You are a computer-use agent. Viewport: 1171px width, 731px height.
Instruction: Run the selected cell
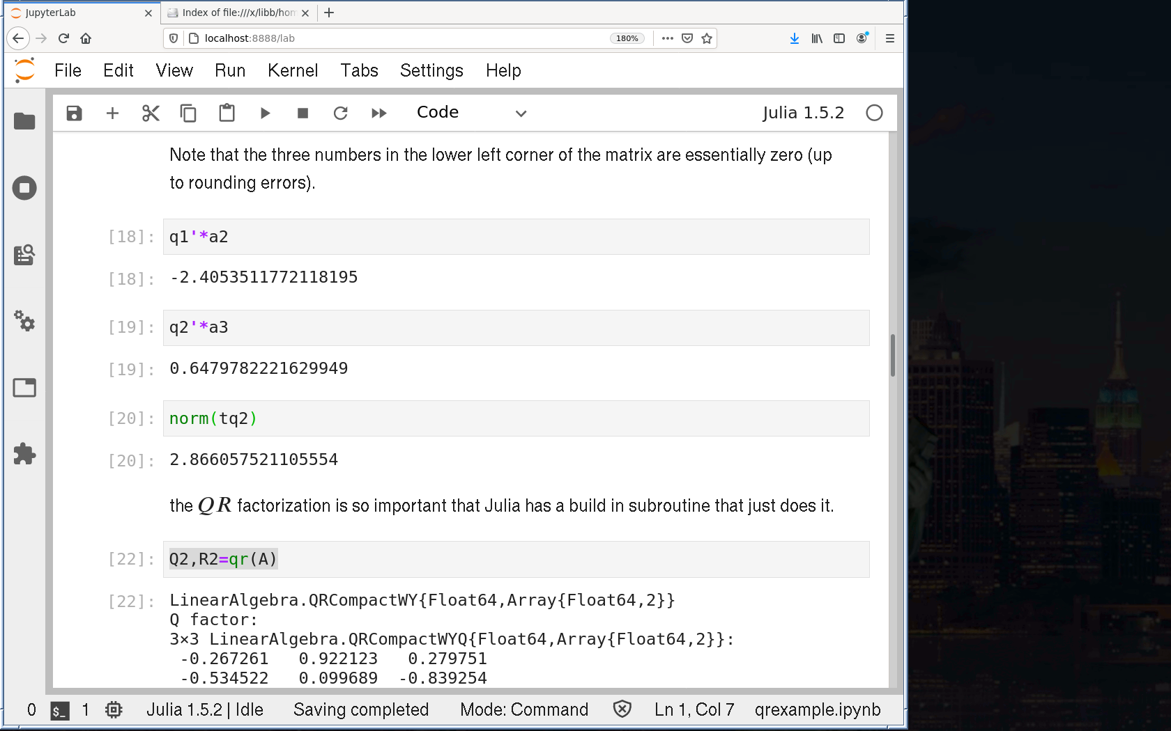[x=265, y=113]
